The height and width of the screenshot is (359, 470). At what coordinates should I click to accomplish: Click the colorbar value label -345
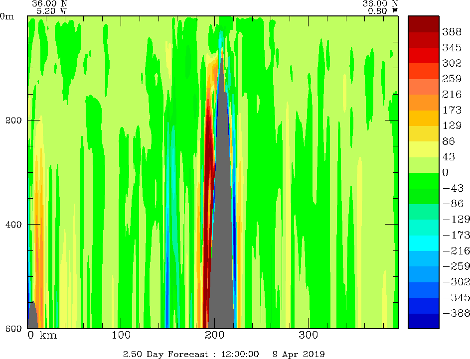coord(456,297)
